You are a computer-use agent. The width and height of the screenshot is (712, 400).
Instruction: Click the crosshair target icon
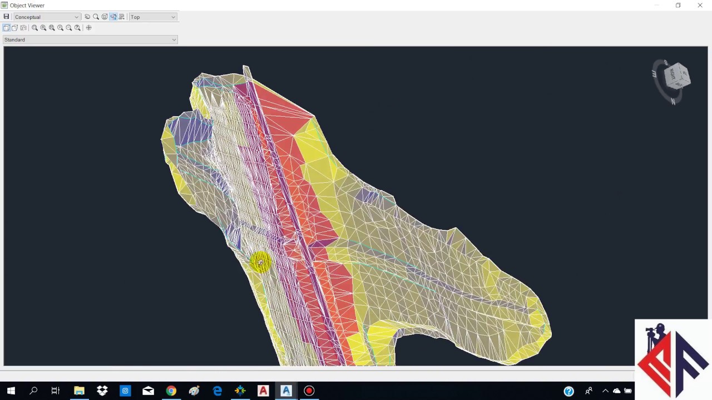88,28
